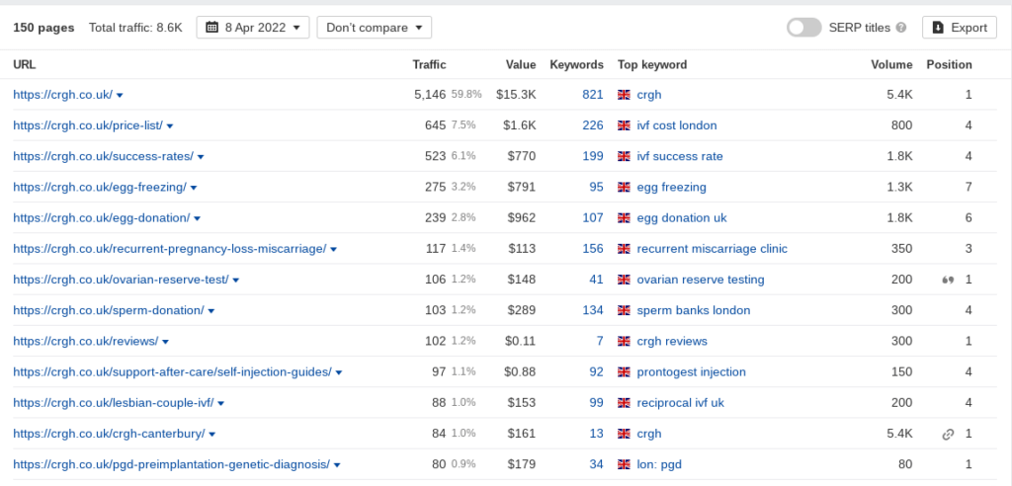1012x486 pixels.
Task: Expand the caret next to the egg-donation URL
Action: (198, 218)
